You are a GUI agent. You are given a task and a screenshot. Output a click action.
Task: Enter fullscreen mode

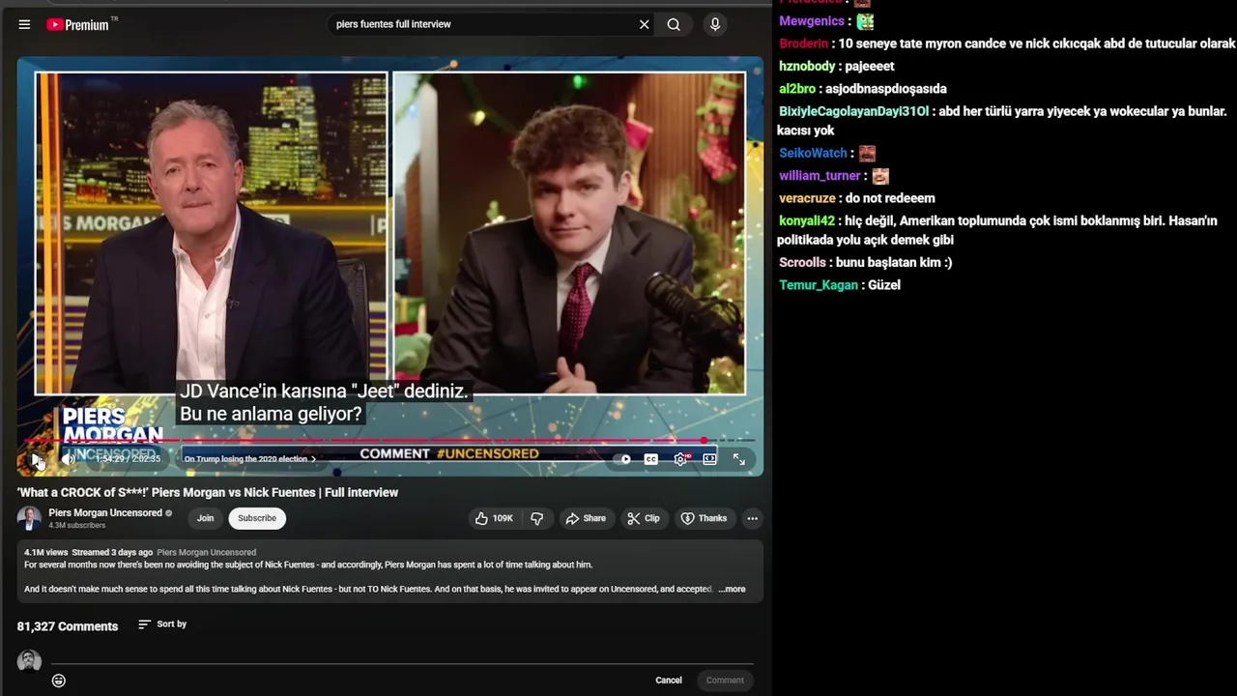pyautogui.click(x=739, y=459)
